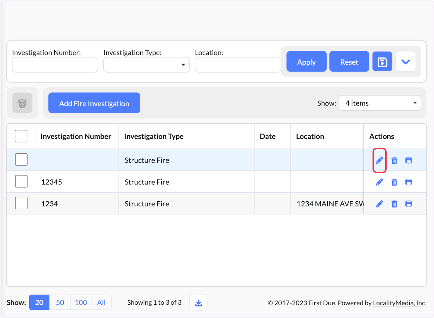Save the current filter with disk icon
Viewport: 434px width, 318px height.
(x=382, y=62)
